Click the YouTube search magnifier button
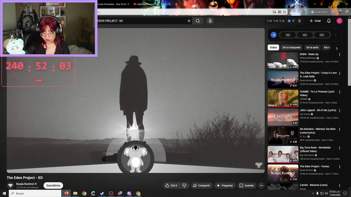The image size is (351, 197). tap(198, 21)
